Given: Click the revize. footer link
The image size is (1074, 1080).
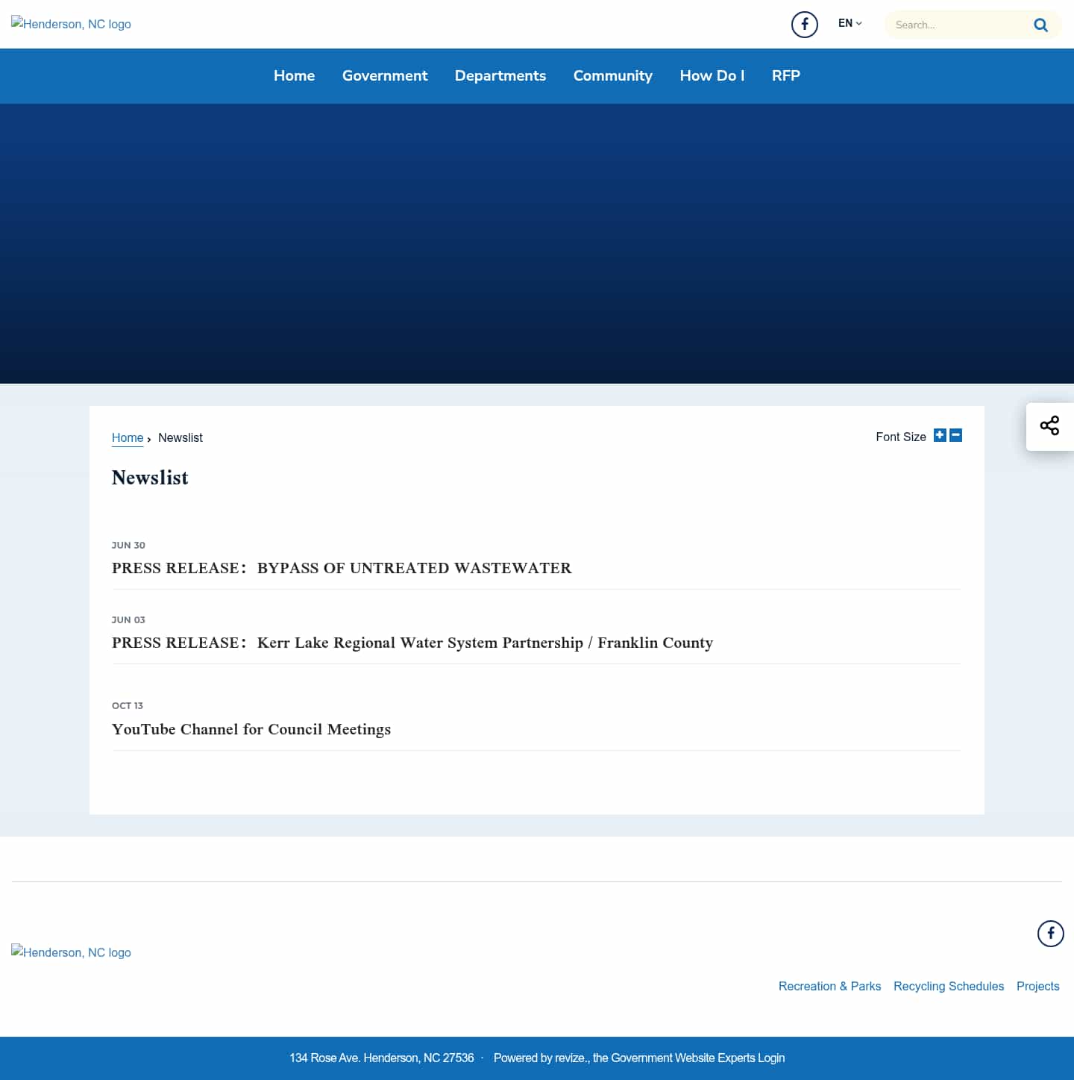Looking at the screenshot, I should 571,1058.
